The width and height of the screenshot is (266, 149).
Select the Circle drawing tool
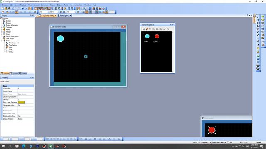258,29
